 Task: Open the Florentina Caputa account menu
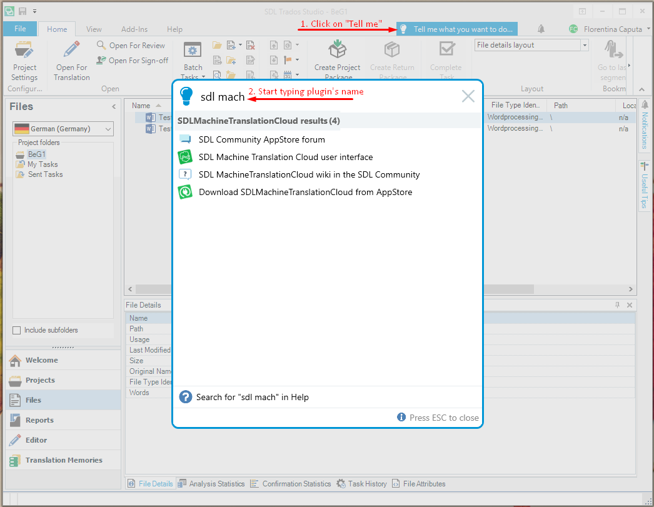[x=608, y=29]
